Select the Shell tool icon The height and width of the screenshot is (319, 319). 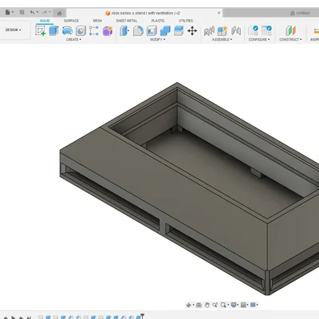152,31
